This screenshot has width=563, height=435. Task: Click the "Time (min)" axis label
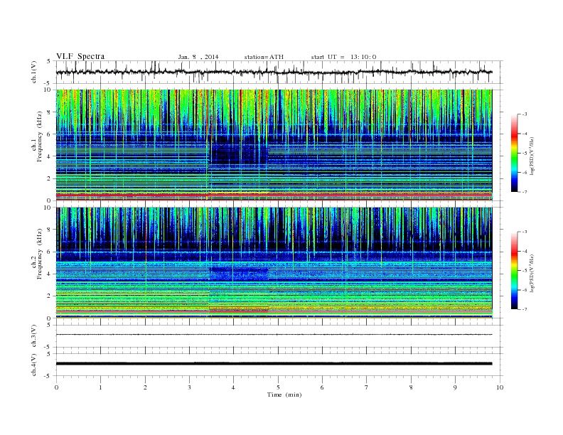pos(284,394)
